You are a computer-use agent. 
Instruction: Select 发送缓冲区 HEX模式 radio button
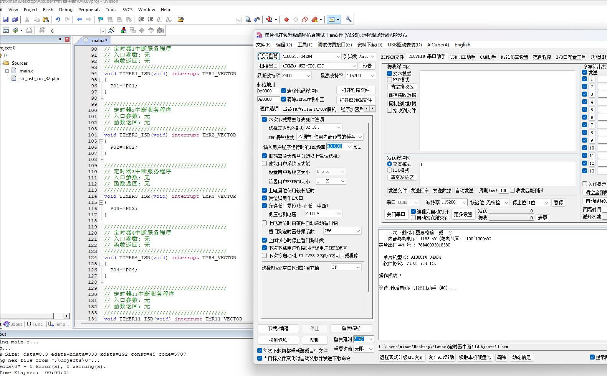(x=389, y=170)
